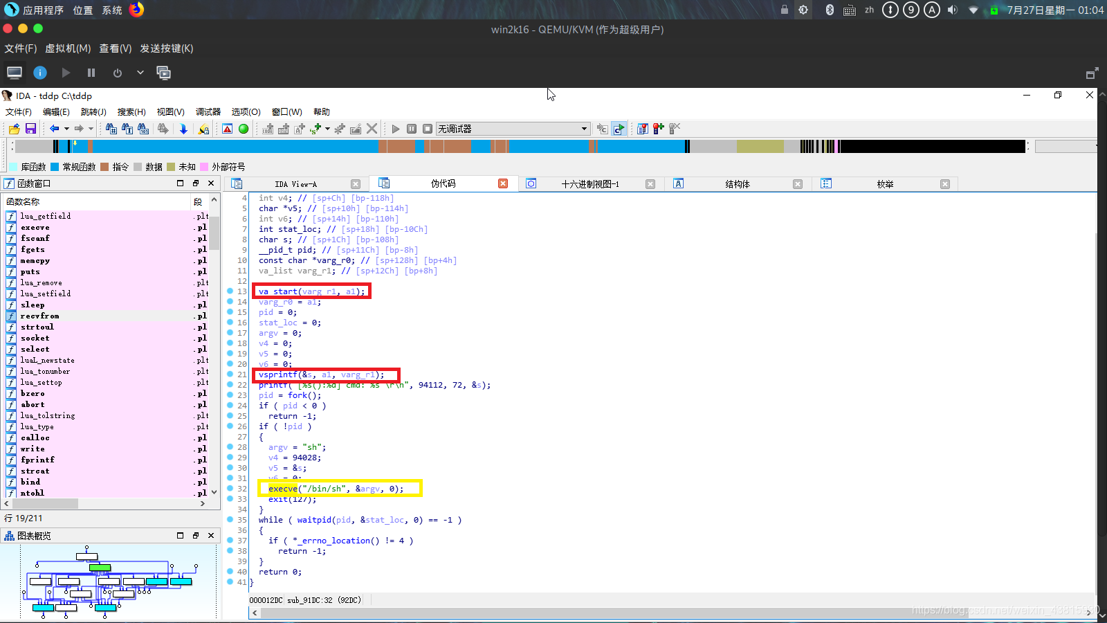Start the debugger process with the play icon

396,129
